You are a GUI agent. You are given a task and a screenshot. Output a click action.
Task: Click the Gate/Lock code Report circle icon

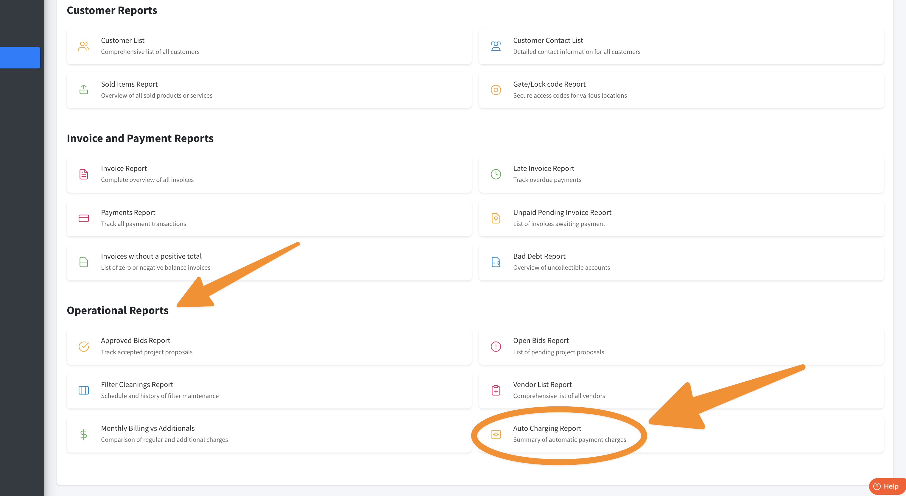coord(496,90)
